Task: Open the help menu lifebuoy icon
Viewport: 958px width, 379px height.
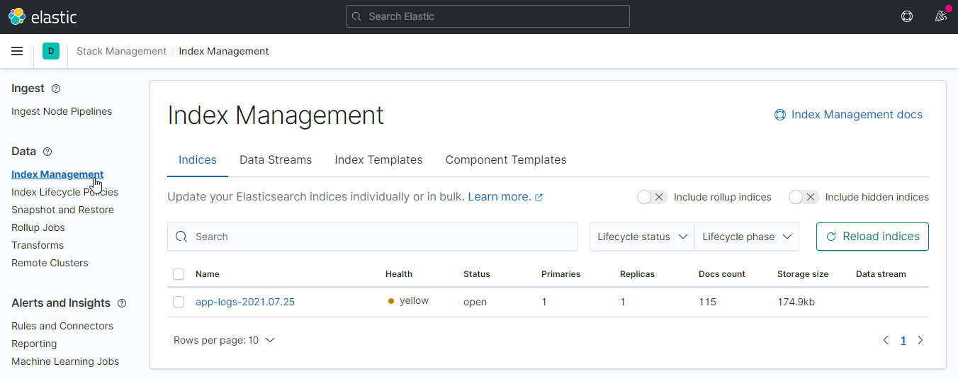Action: (906, 16)
